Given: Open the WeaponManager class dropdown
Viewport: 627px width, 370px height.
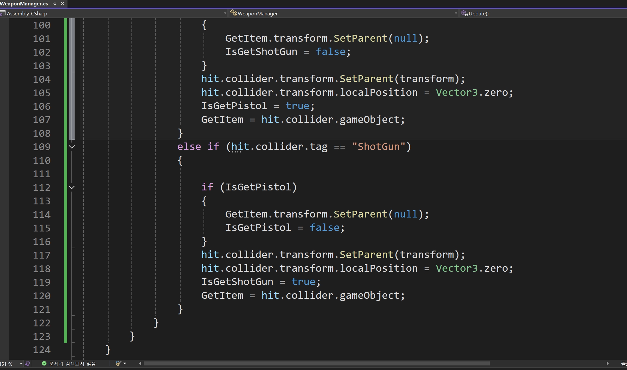Looking at the screenshot, I should tap(456, 13).
